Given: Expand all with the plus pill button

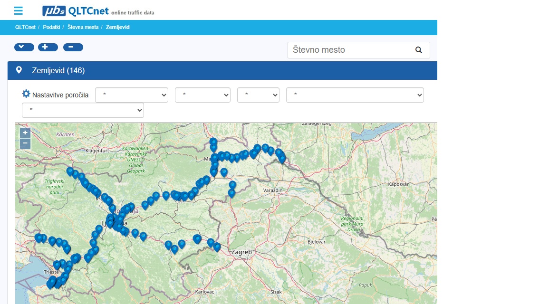Looking at the screenshot, I should (x=48, y=47).
